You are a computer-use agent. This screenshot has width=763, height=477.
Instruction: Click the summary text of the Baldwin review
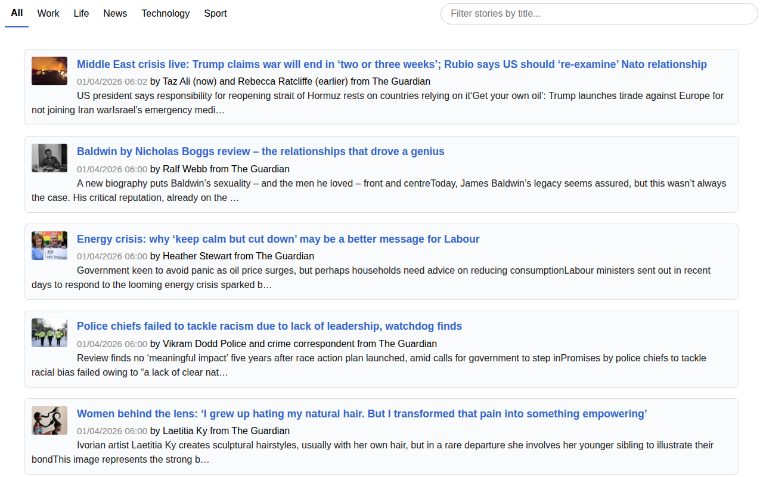(x=379, y=190)
